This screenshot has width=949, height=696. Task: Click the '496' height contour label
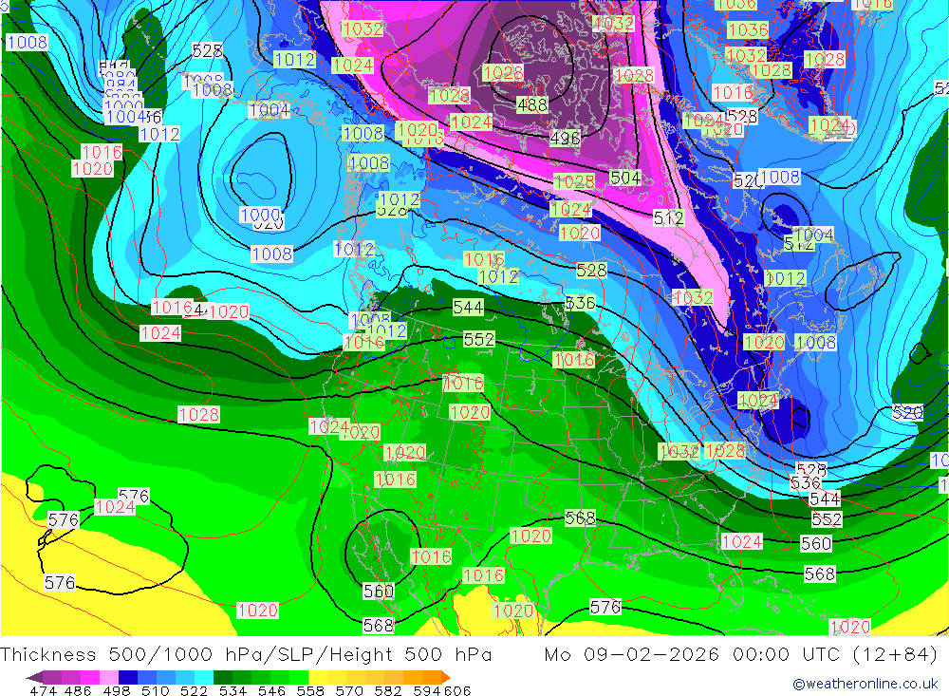[x=565, y=138]
